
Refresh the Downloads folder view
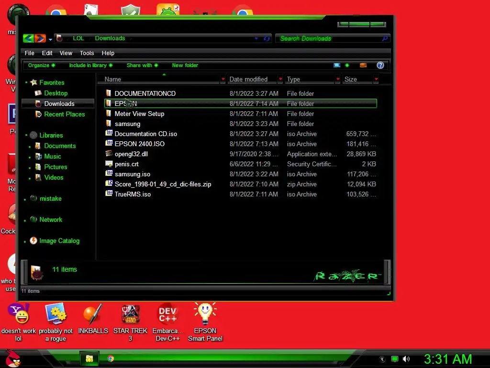tap(267, 38)
